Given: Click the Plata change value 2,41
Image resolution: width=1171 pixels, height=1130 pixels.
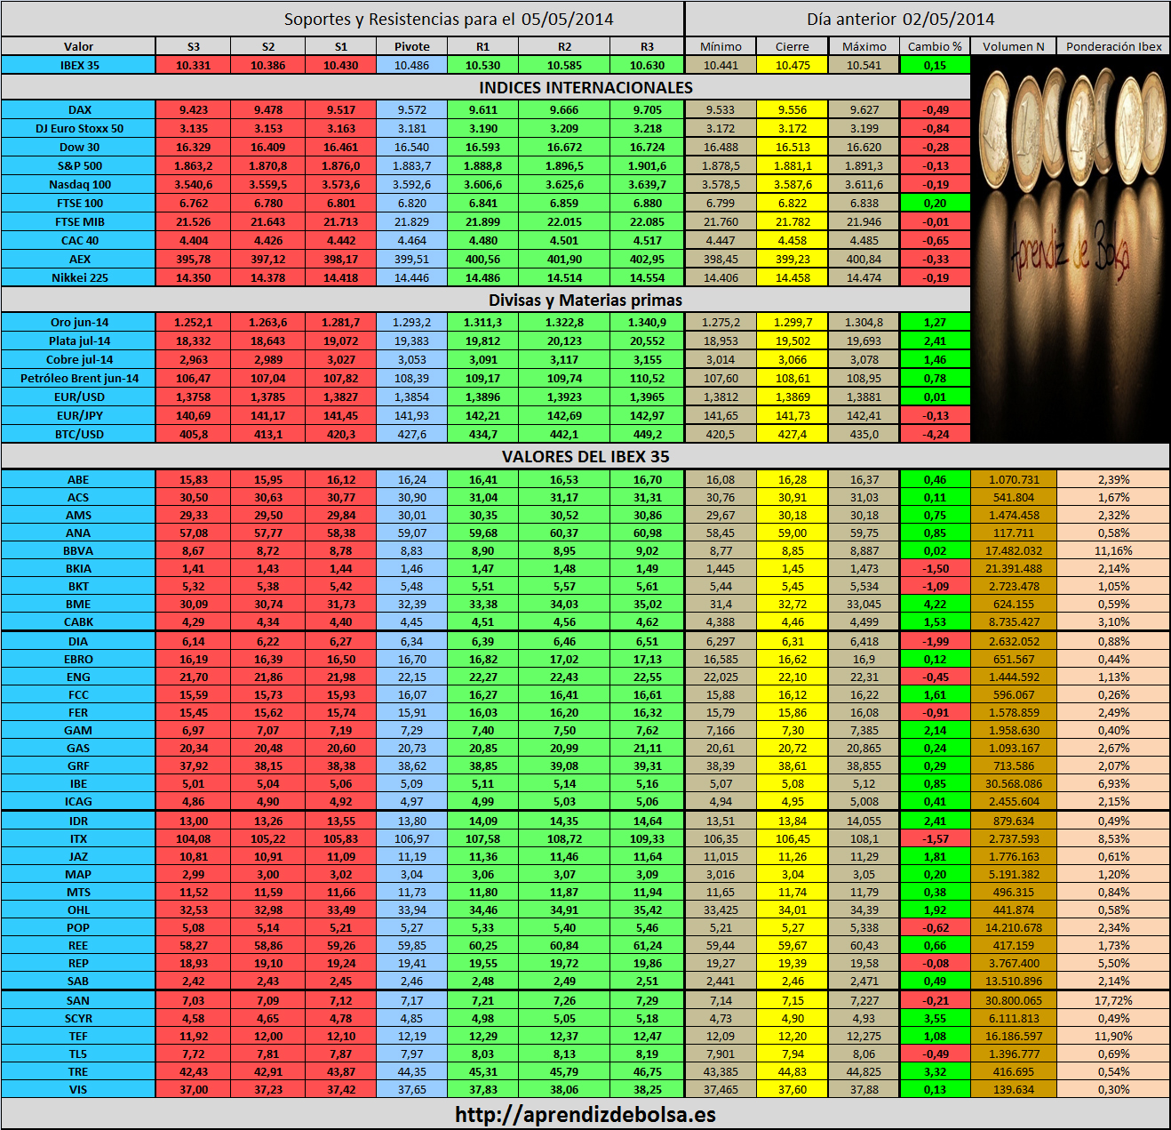Looking at the screenshot, I should click(935, 341).
